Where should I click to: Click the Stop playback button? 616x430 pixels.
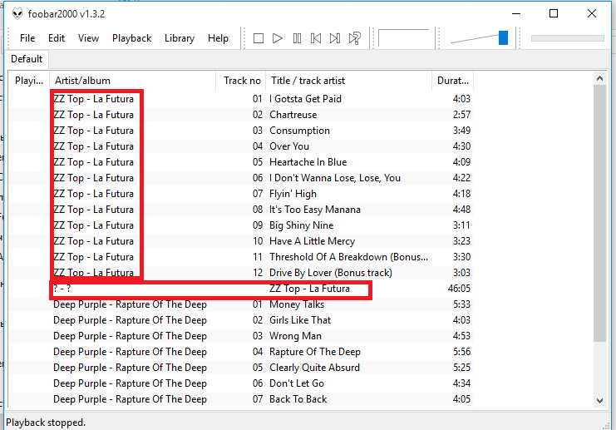tap(259, 38)
